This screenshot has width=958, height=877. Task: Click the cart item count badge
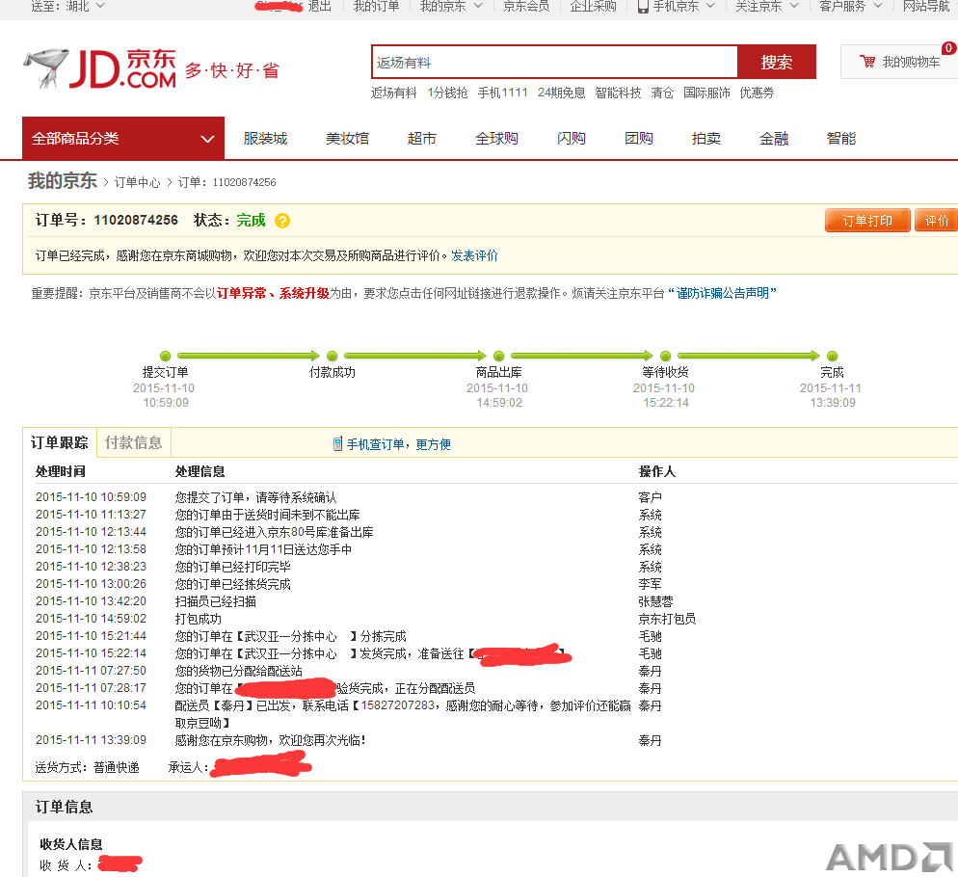[x=948, y=47]
